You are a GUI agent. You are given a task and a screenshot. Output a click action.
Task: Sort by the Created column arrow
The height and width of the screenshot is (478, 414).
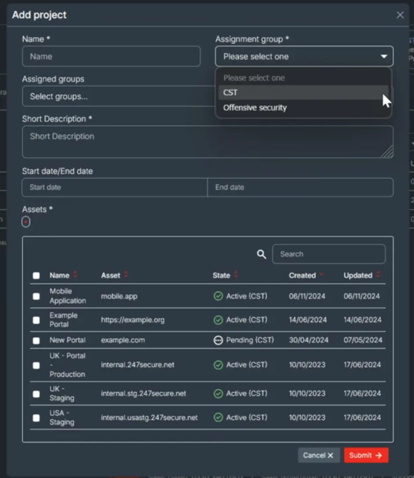pos(321,275)
